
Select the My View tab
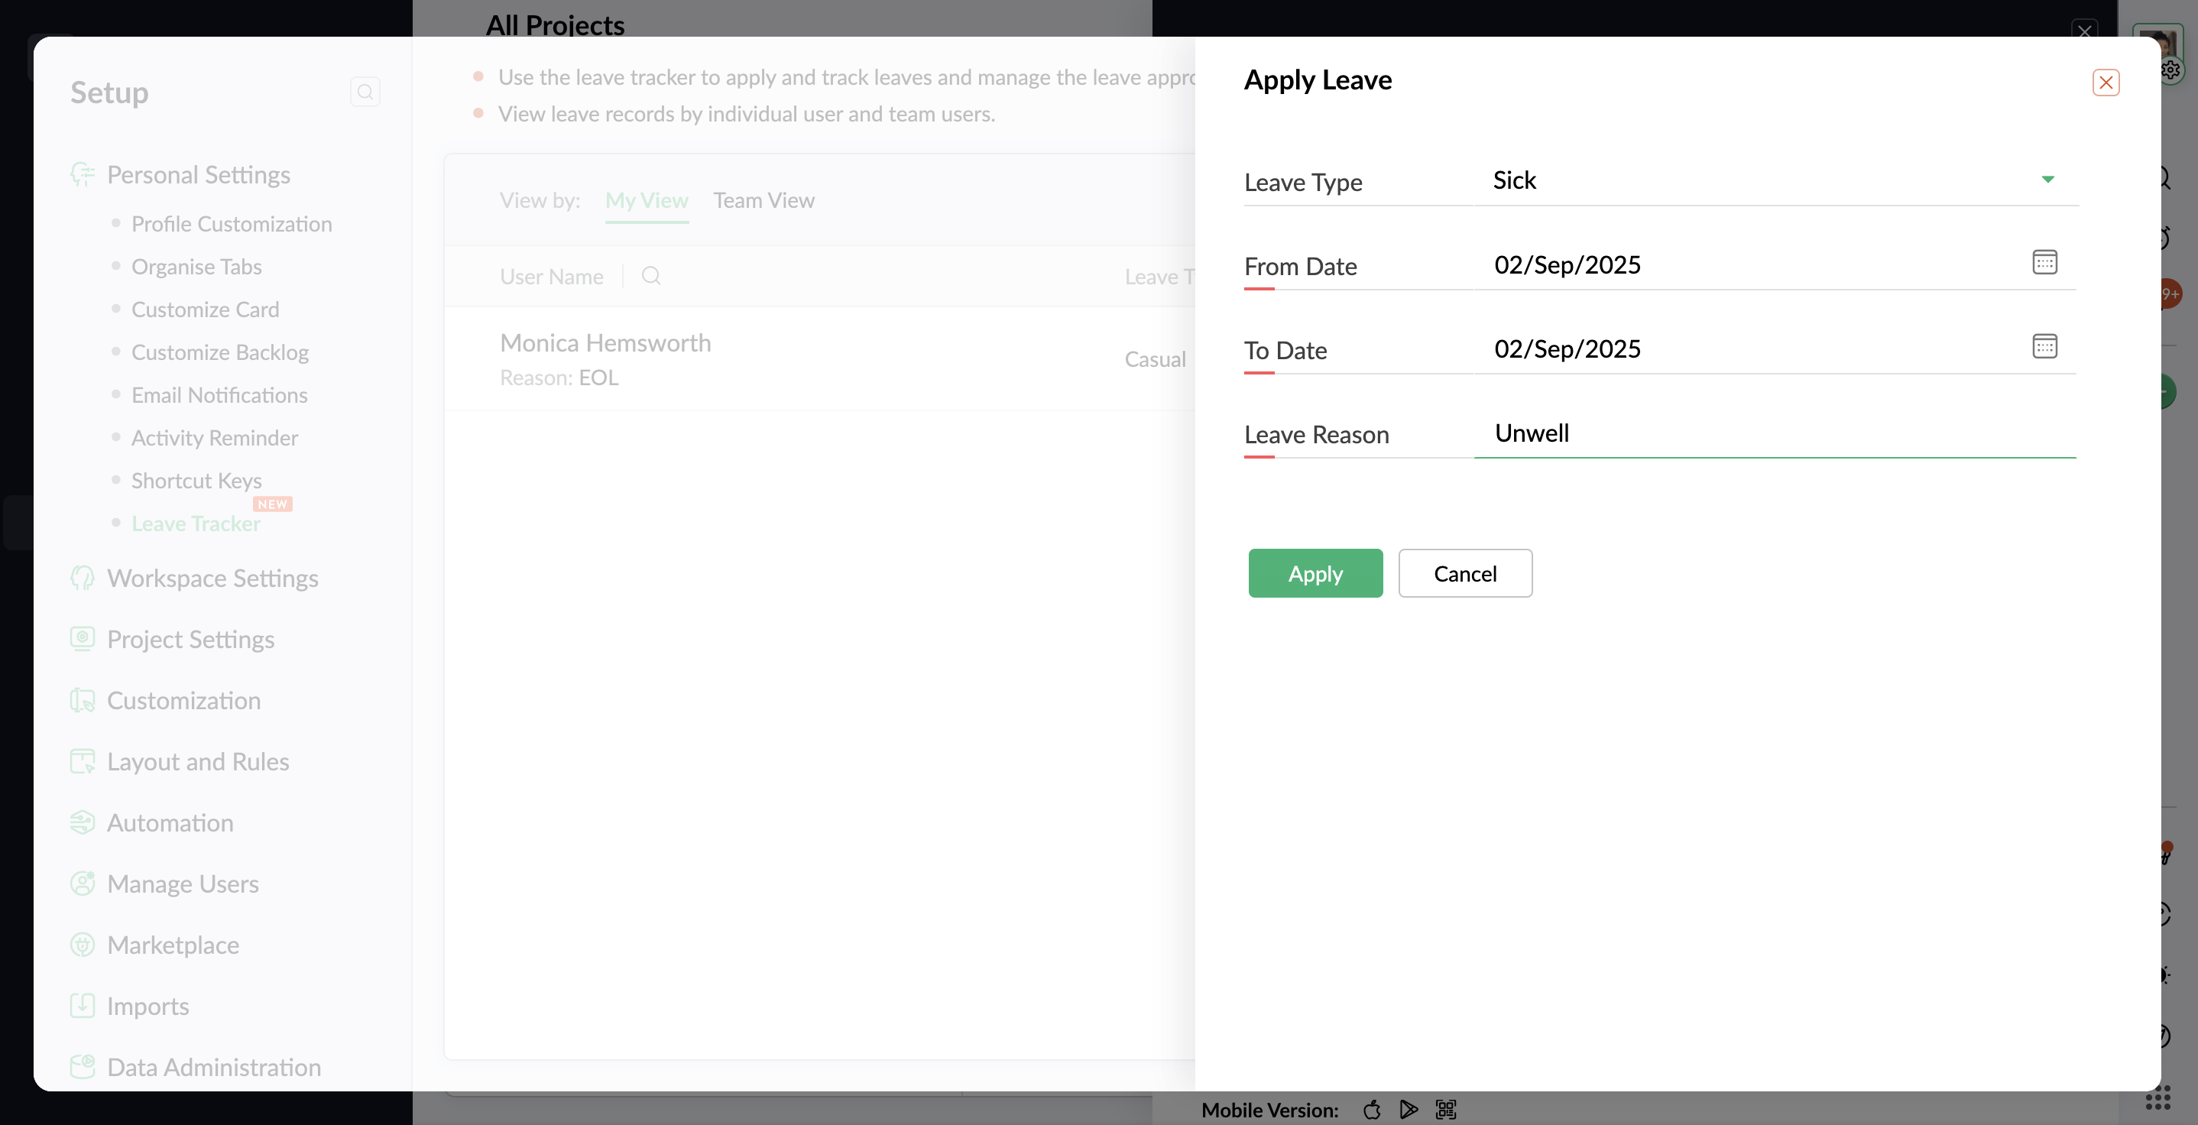pyautogui.click(x=646, y=200)
